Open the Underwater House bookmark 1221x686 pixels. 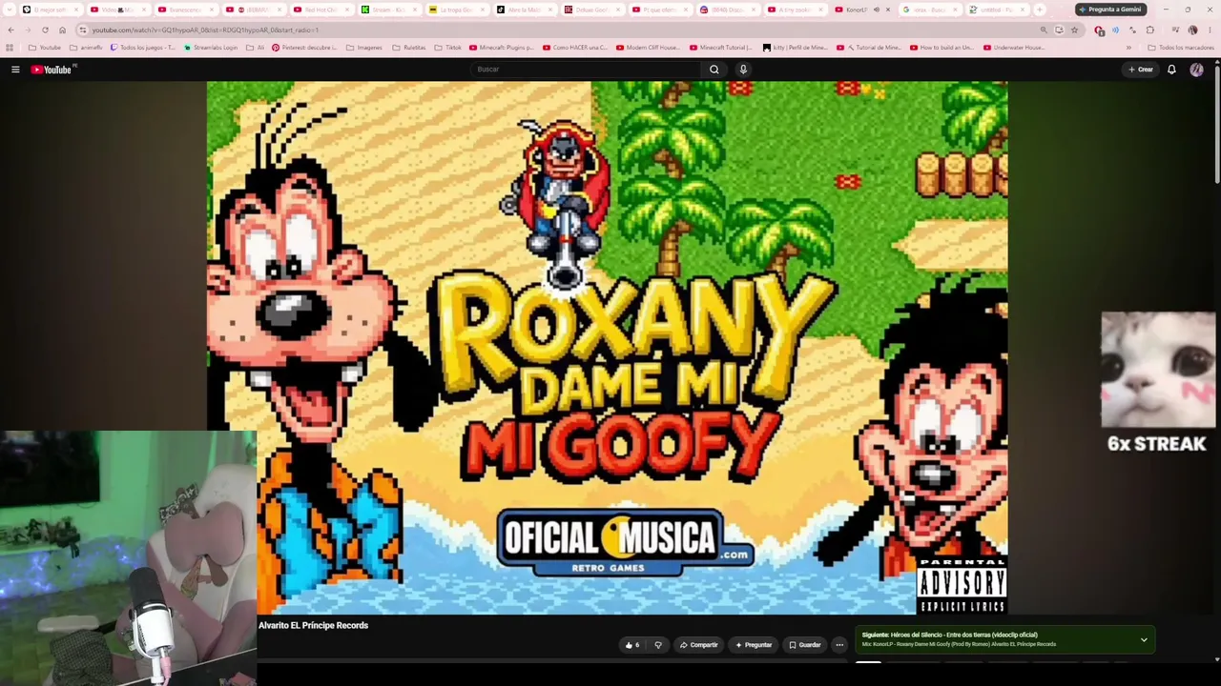click(x=1013, y=48)
